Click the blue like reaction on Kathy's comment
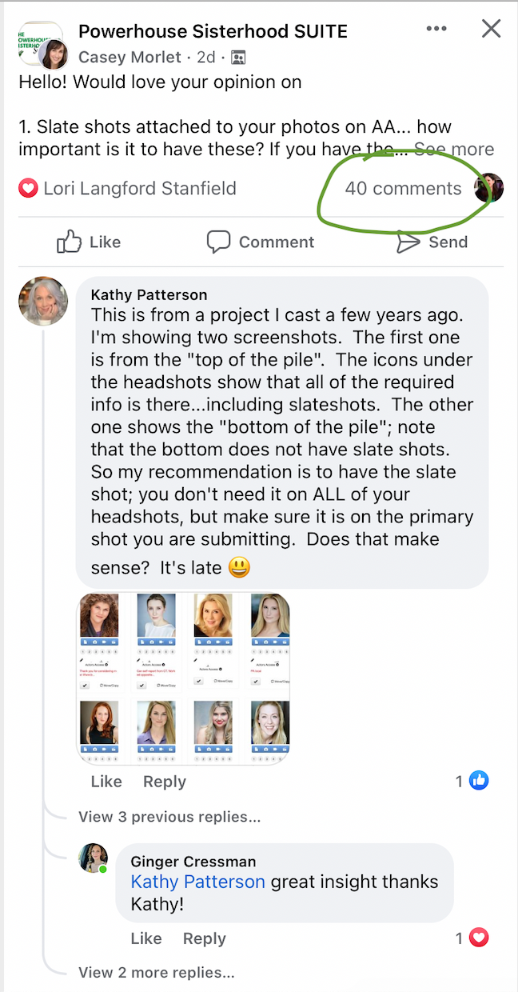Screen dimensions: 518x992 [479, 781]
